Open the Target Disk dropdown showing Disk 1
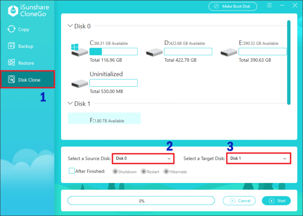Screen dimensions: 303x216 (x=259, y=159)
